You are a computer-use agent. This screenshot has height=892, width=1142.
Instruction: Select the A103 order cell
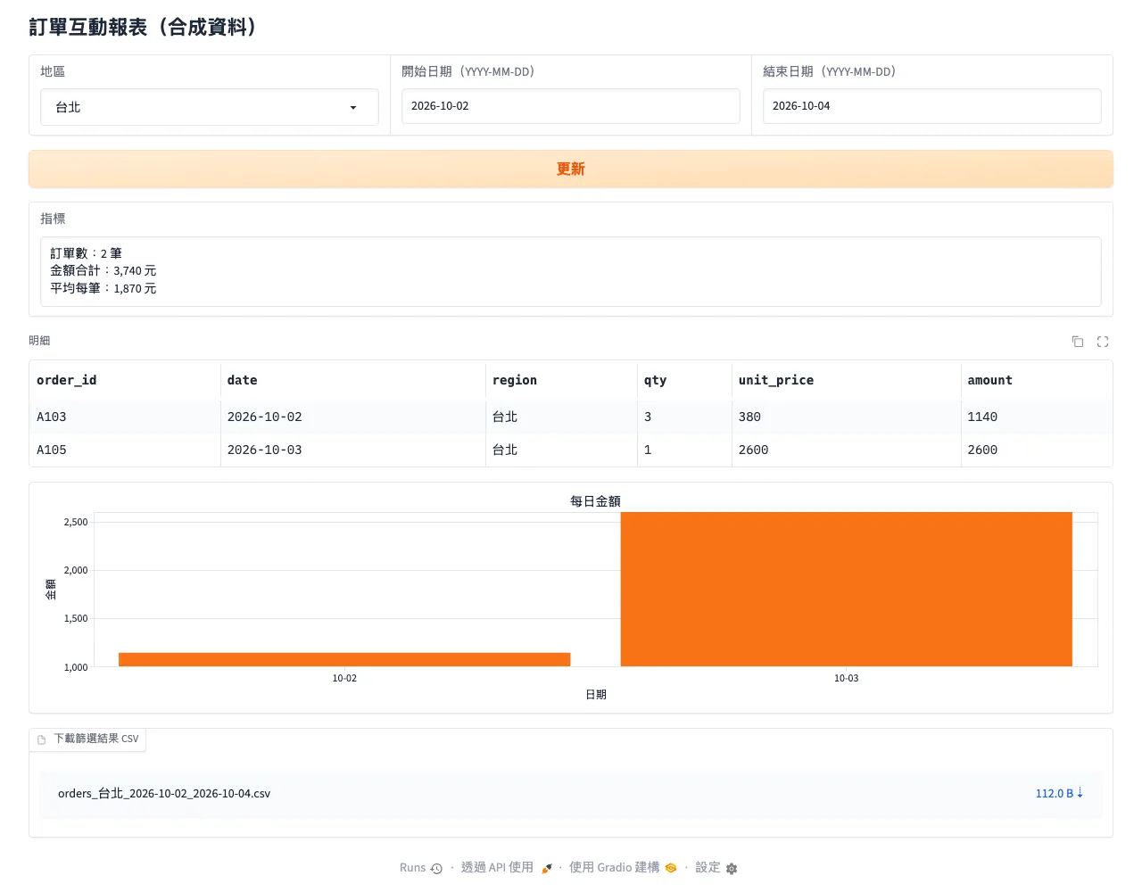point(125,417)
